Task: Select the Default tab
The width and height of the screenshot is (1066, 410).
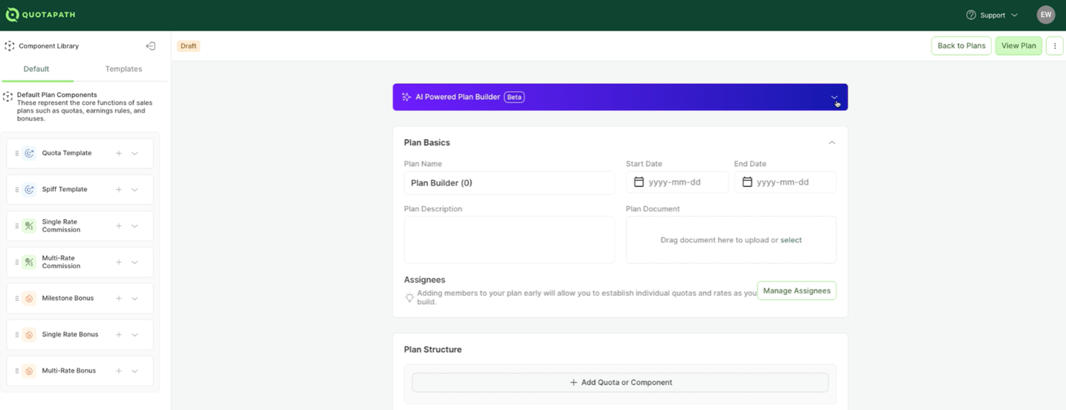Action: (36, 69)
